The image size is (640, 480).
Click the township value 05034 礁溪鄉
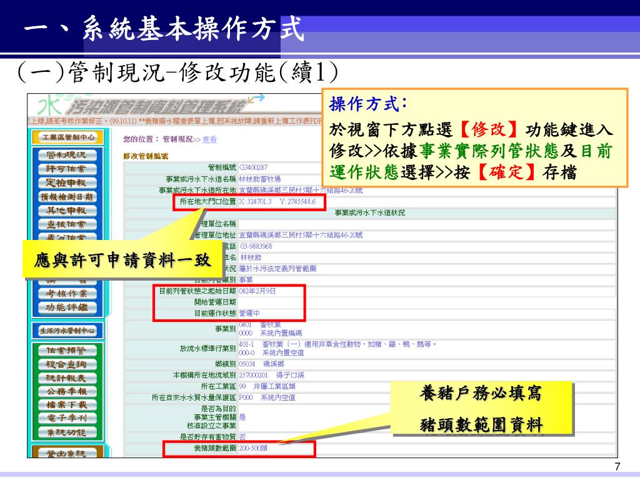coord(262,364)
